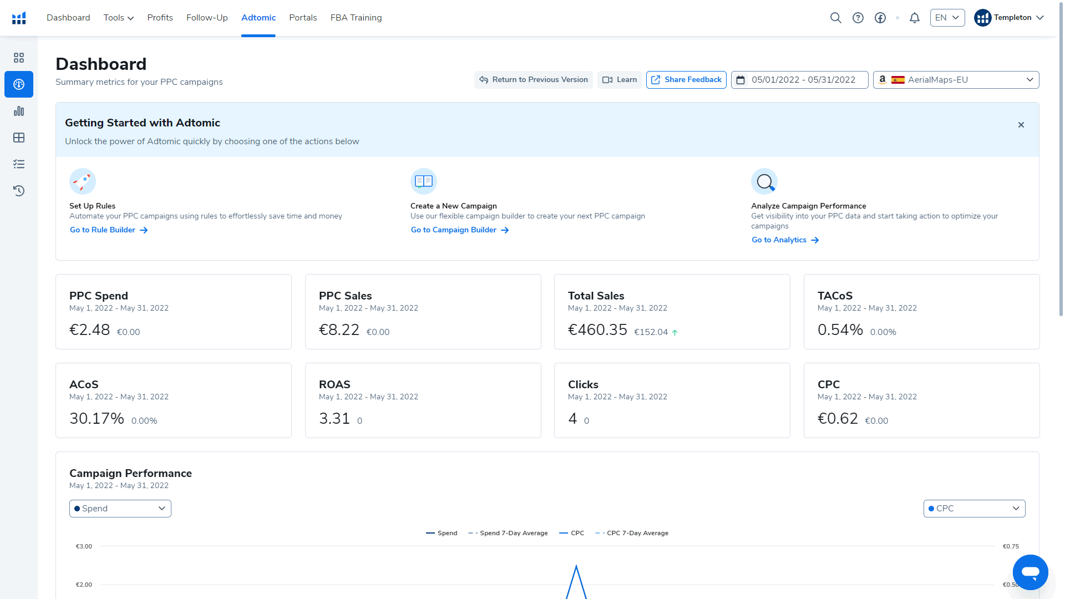Open the chat support bubble

click(1031, 572)
